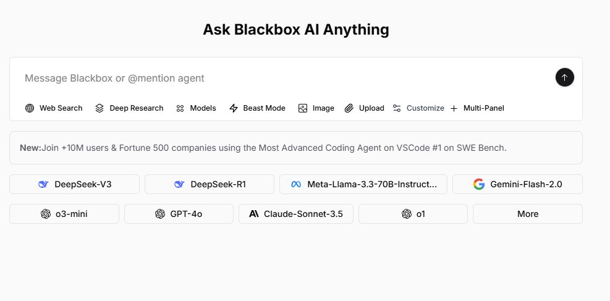Click the OpenAI logo beside GPT-4o

tap(160, 214)
